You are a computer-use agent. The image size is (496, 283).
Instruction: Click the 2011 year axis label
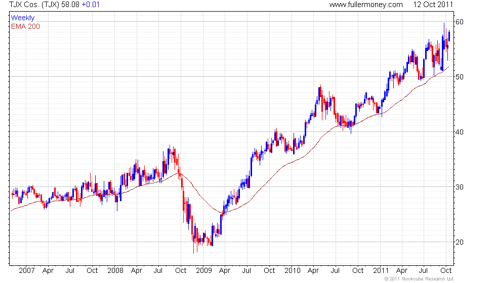tap(381, 271)
